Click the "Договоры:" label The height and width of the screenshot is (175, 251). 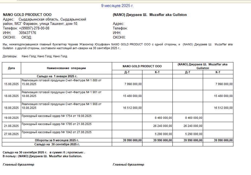(10, 56)
